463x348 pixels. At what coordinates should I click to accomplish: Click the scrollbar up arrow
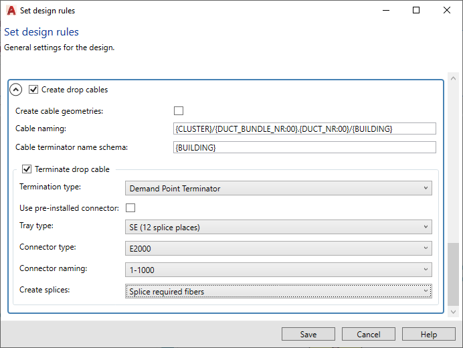[x=453, y=78]
